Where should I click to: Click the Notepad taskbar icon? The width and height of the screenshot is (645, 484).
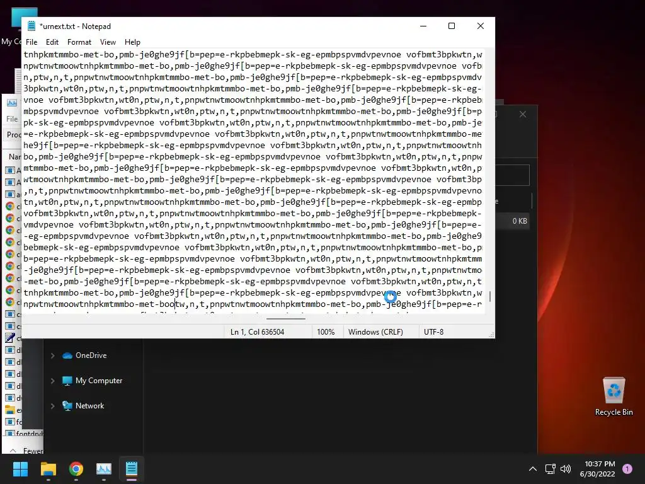(x=132, y=469)
